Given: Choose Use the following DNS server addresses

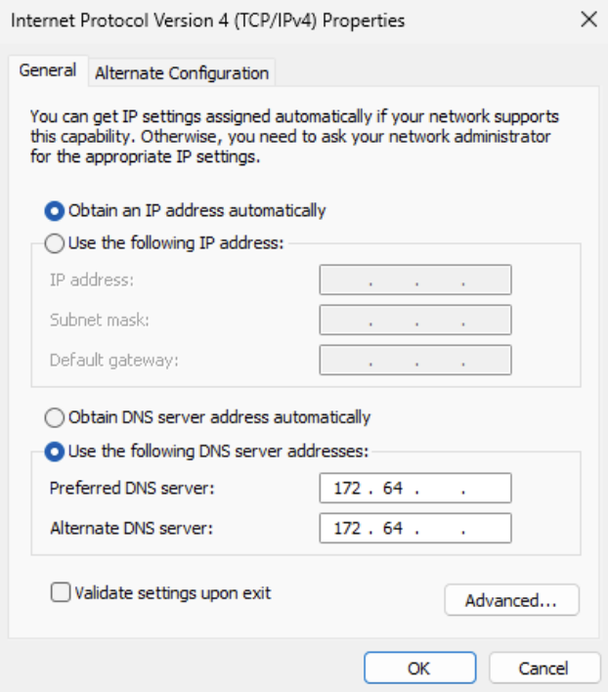Looking at the screenshot, I should point(56,451).
